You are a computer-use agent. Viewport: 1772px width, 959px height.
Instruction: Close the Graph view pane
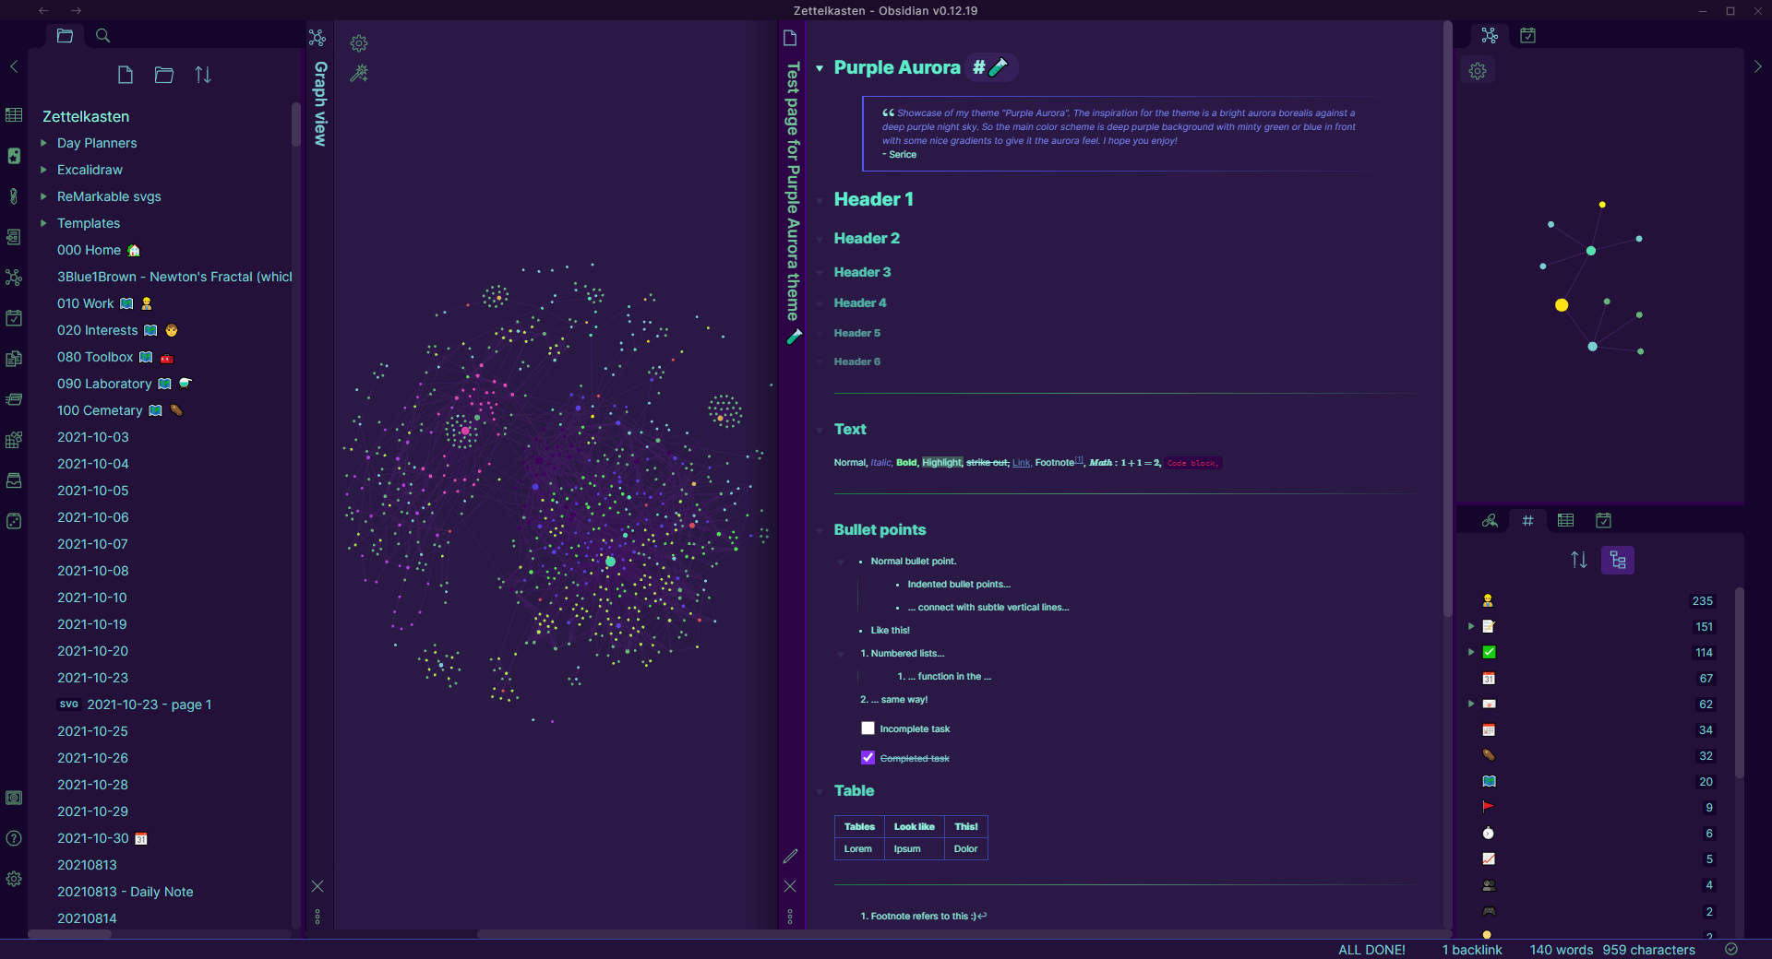(317, 886)
